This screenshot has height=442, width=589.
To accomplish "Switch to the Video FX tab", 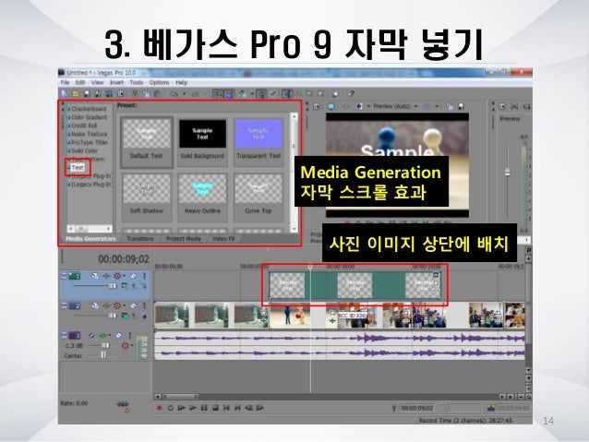I will 223,238.
